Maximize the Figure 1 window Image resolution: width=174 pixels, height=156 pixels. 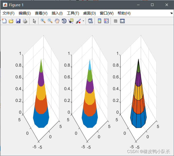click(x=152, y=5)
